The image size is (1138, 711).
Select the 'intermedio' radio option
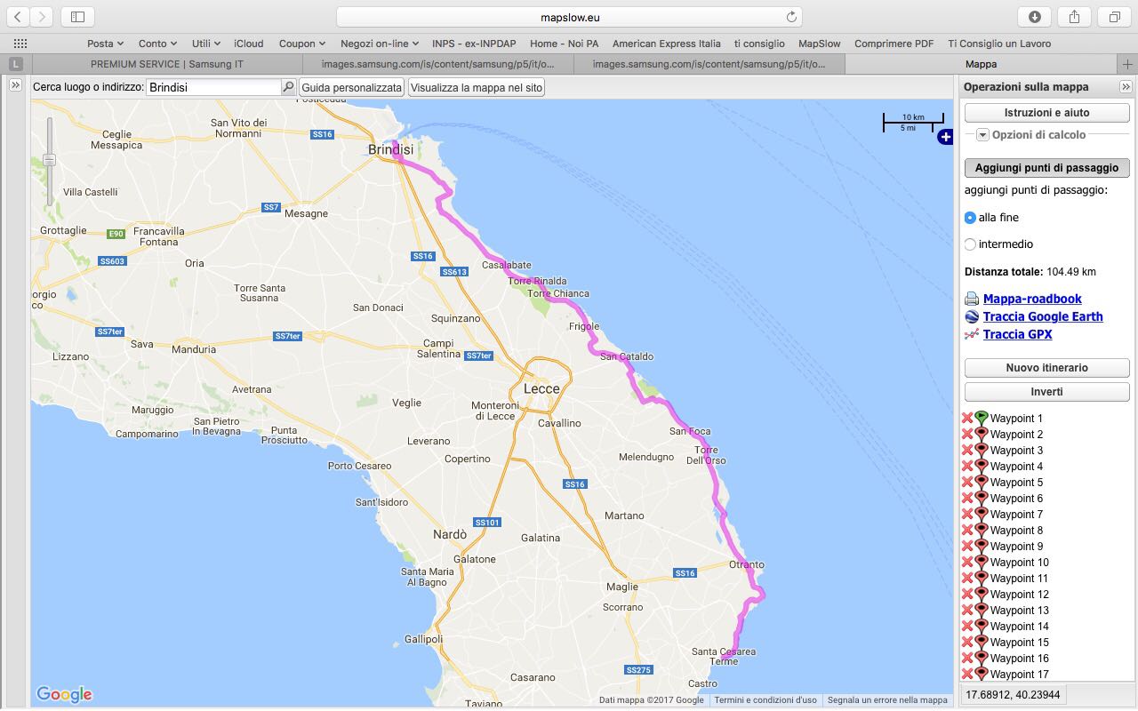pyautogui.click(x=970, y=244)
